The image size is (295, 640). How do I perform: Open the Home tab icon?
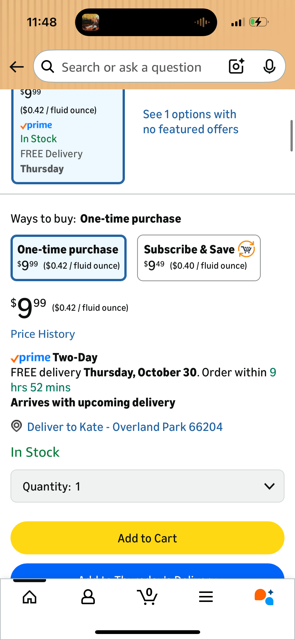pyautogui.click(x=30, y=597)
